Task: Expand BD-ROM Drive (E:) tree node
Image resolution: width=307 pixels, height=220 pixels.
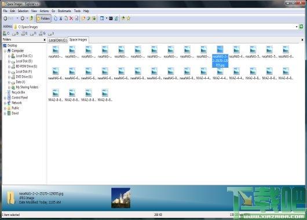Action: (x=9, y=67)
